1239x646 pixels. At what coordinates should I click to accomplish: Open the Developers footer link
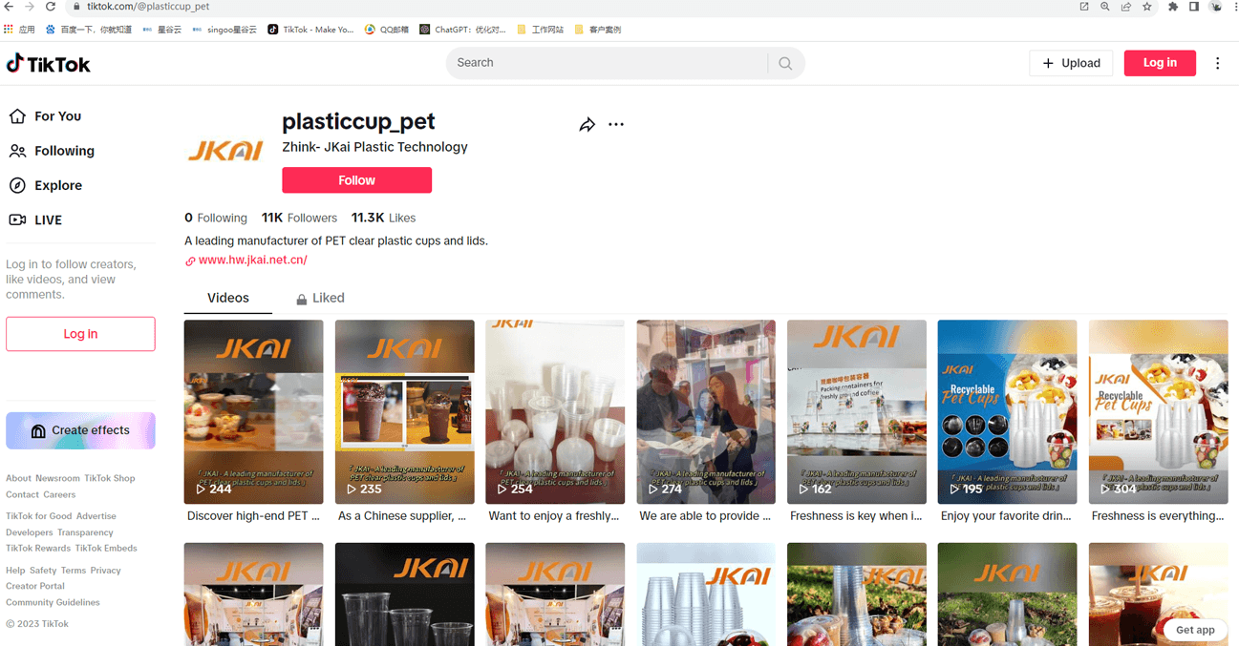point(30,532)
